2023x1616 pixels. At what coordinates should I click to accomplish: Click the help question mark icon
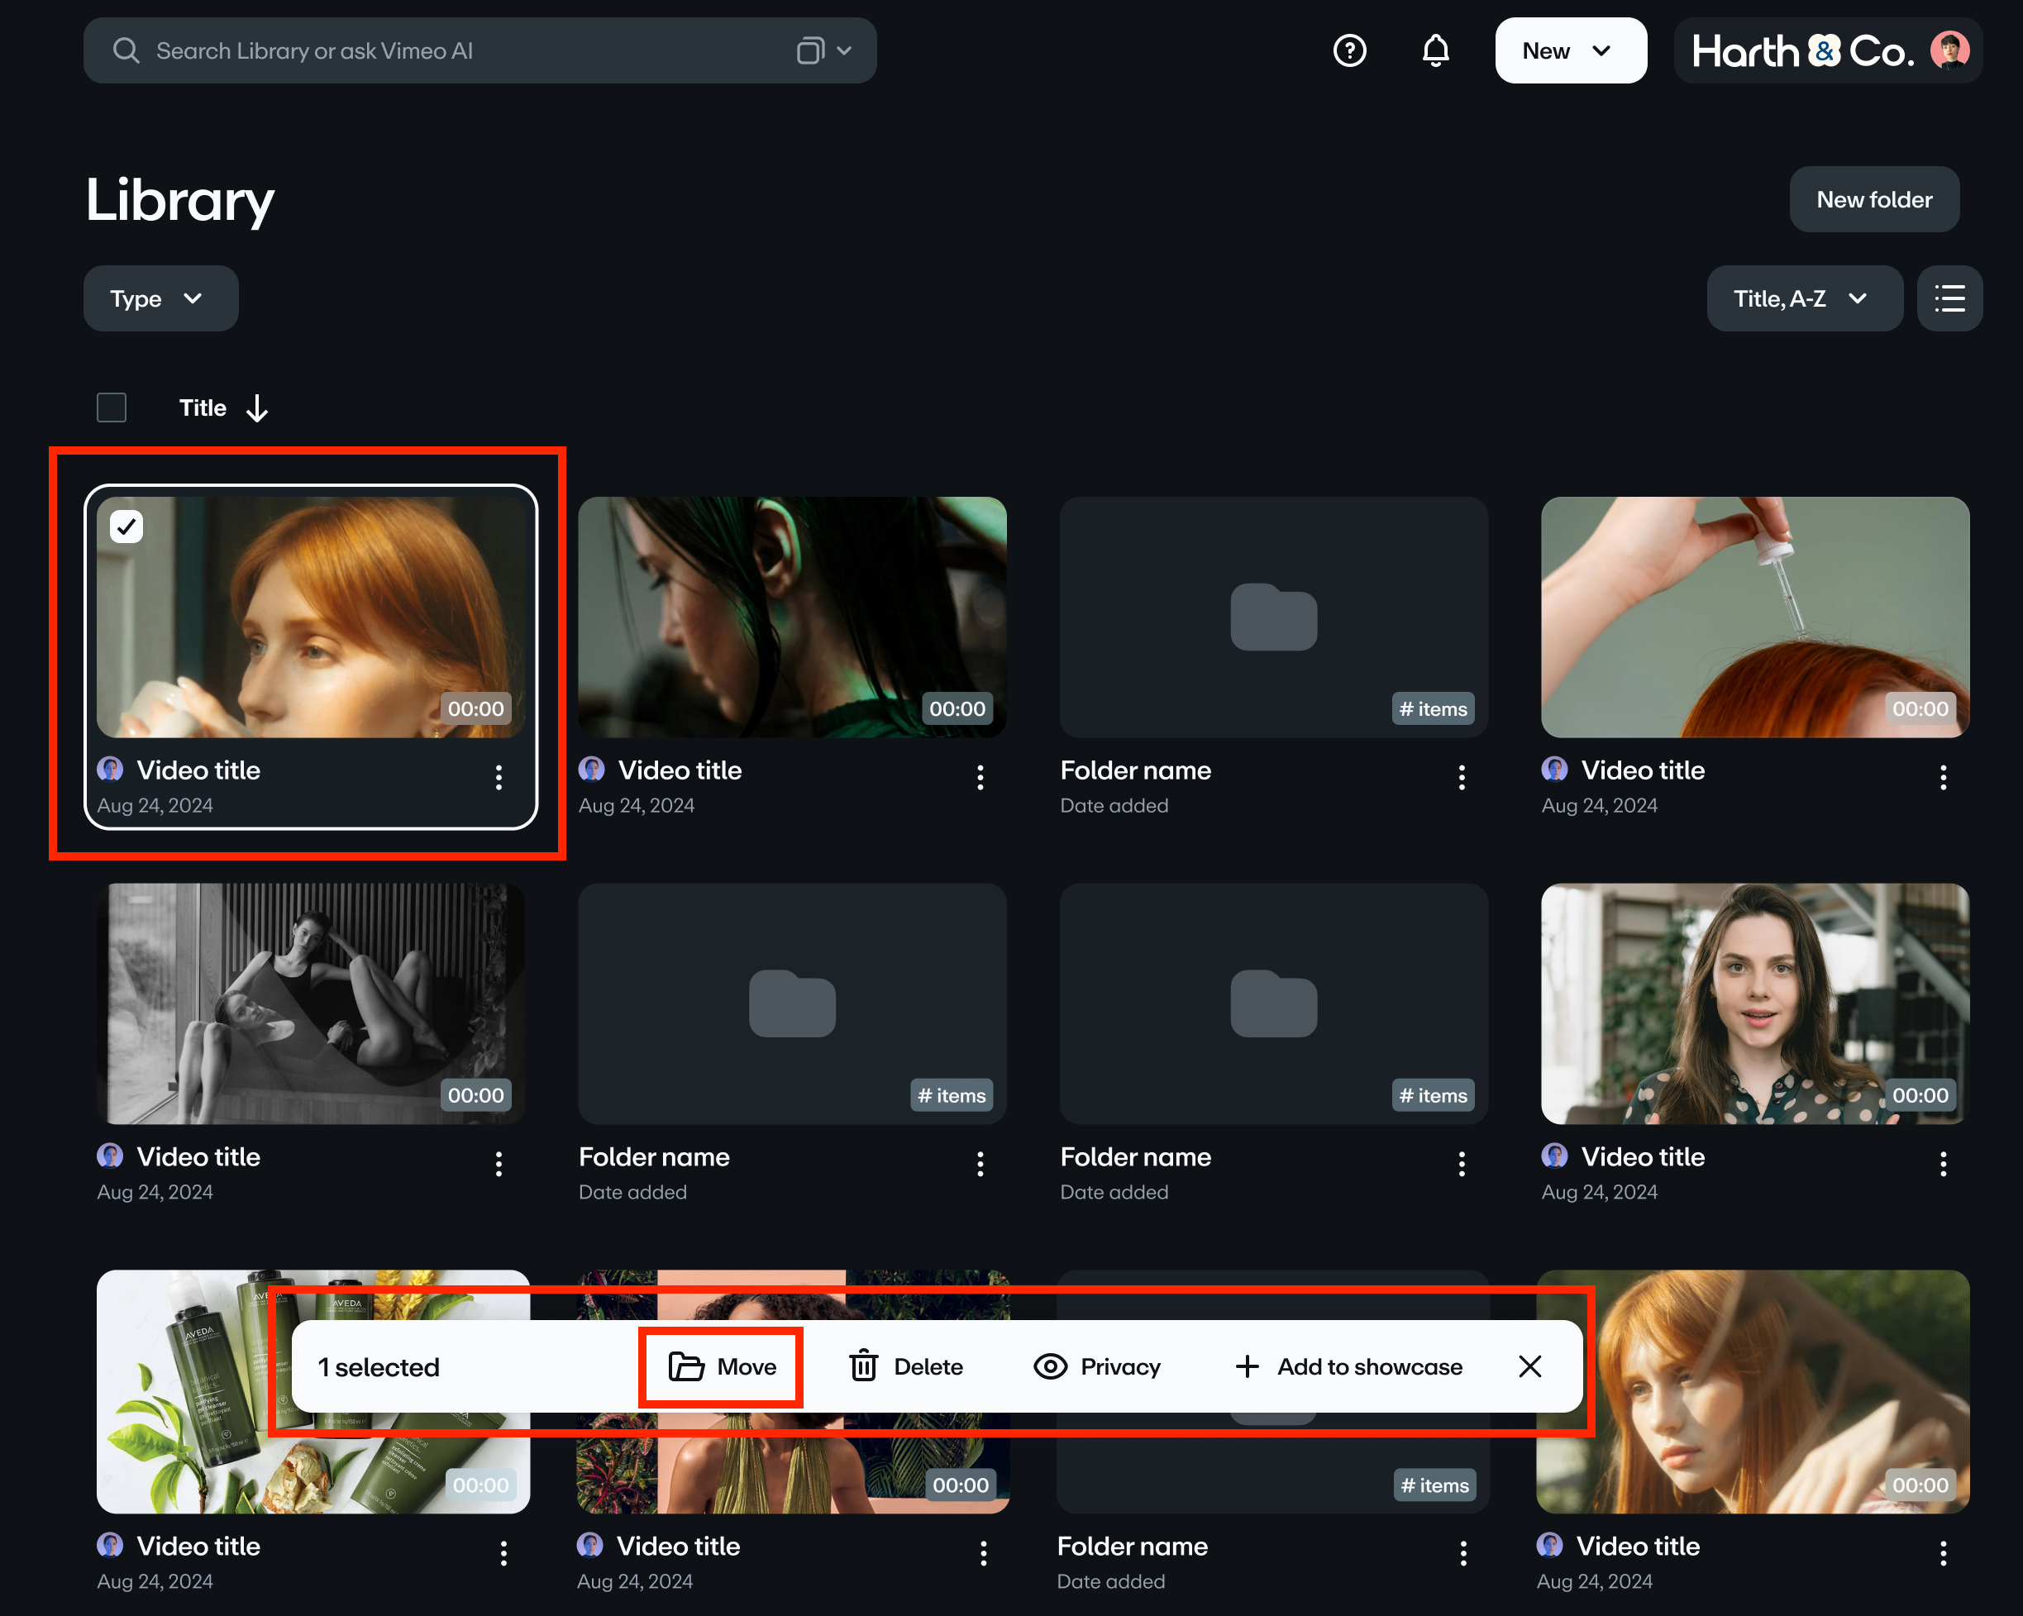[x=1349, y=50]
